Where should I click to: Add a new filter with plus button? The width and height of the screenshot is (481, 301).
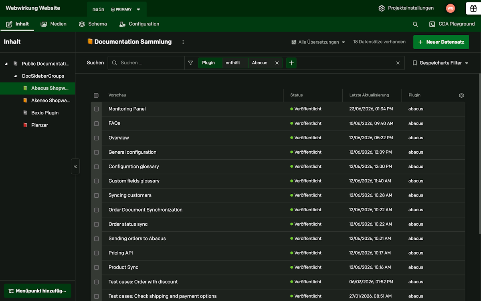(x=291, y=63)
